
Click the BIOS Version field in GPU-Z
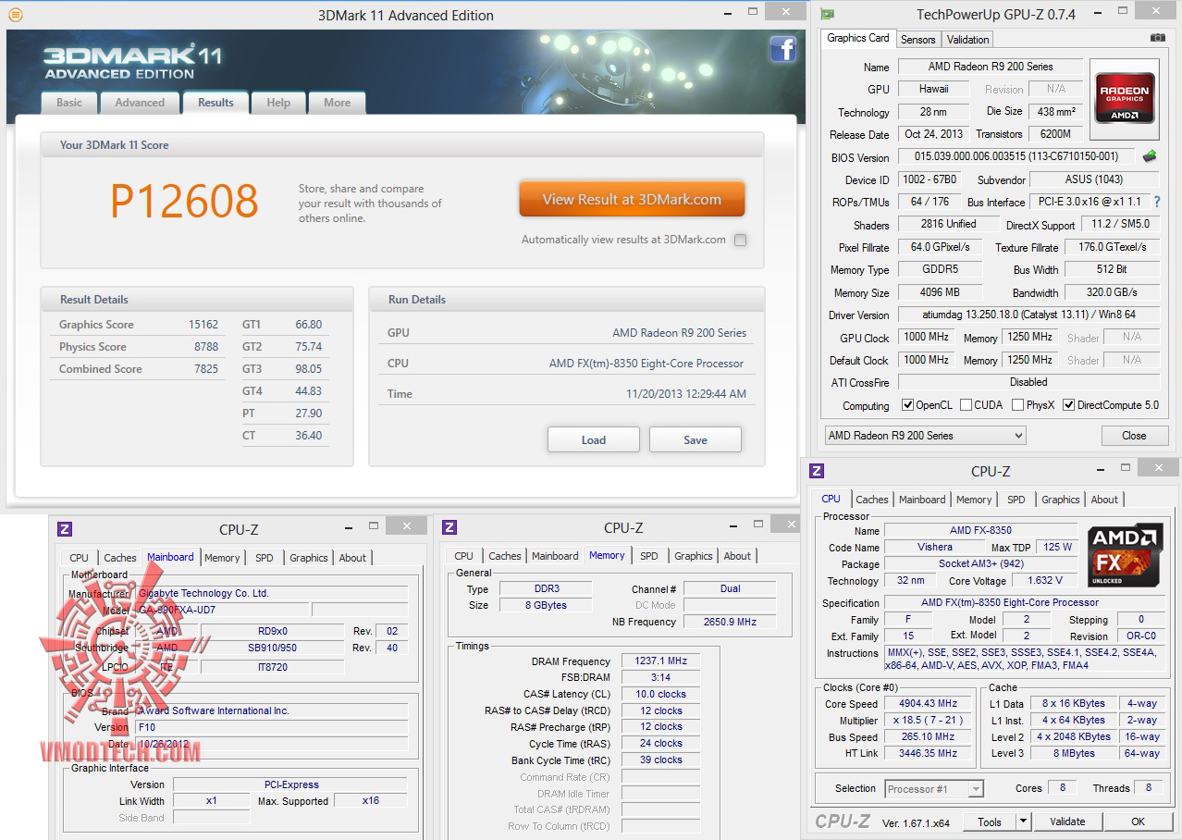pyautogui.click(x=1016, y=157)
